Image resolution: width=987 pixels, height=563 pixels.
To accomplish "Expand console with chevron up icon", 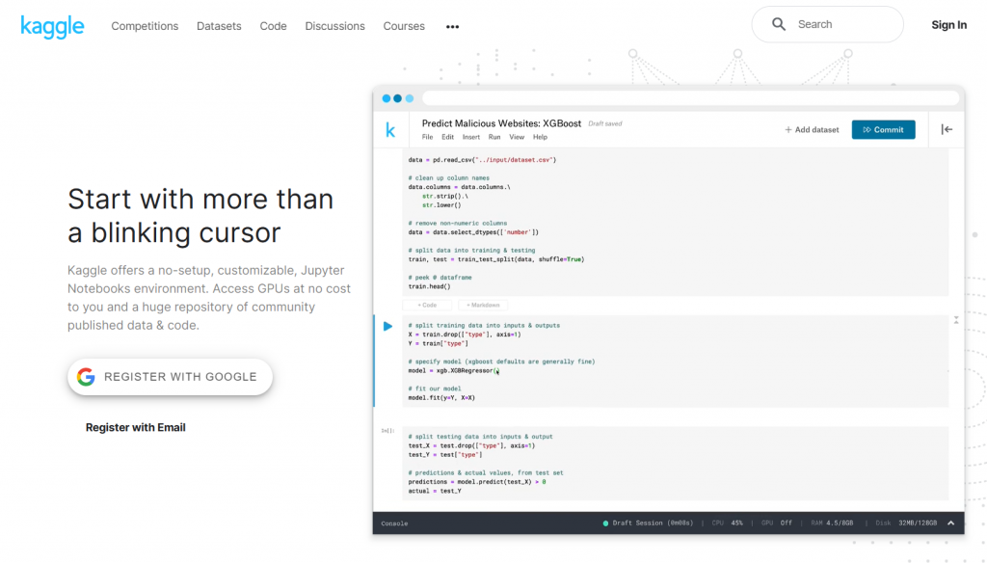I will [951, 523].
